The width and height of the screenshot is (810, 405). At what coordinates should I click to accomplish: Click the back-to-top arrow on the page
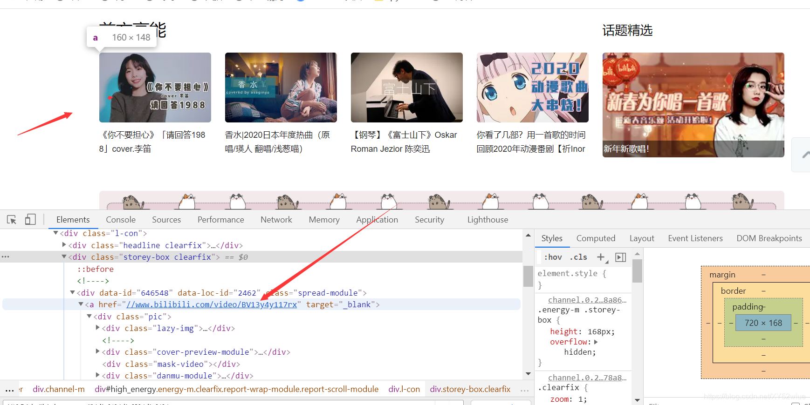(804, 155)
